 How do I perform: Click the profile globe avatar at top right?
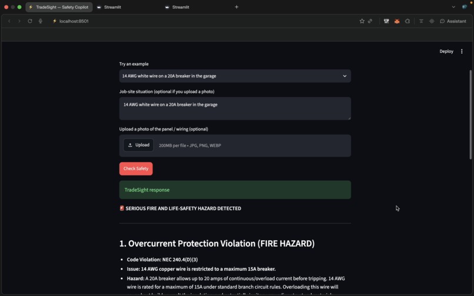(x=465, y=7)
